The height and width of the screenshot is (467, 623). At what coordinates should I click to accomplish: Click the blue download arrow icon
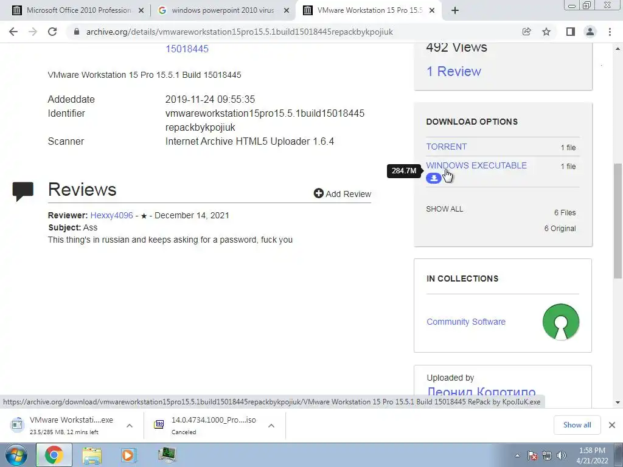click(x=433, y=178)
